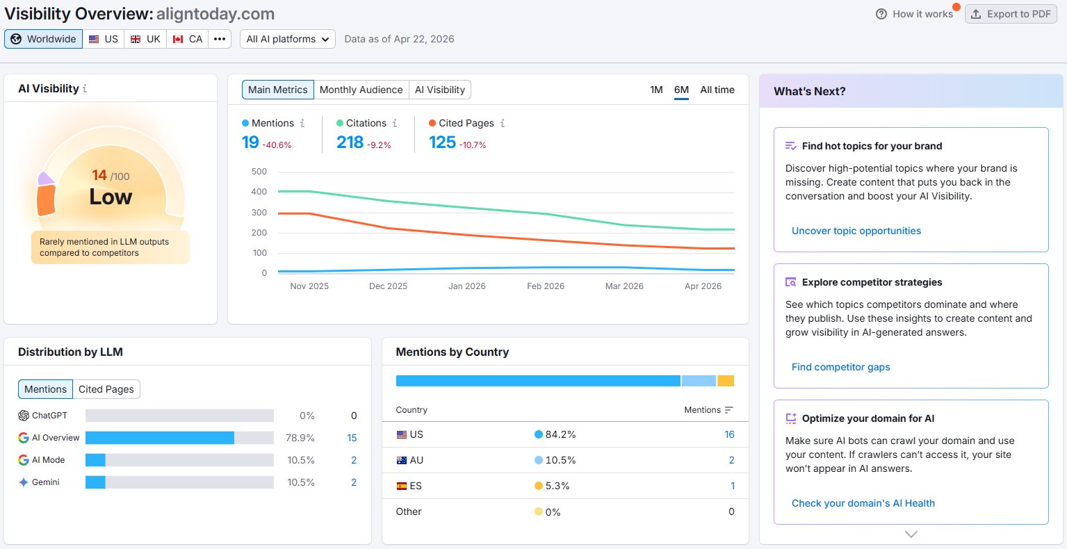Screen dimensions: 1067x549
Task: Click the orange AI visibility gauge segment
Action: (x=47, y=200)
